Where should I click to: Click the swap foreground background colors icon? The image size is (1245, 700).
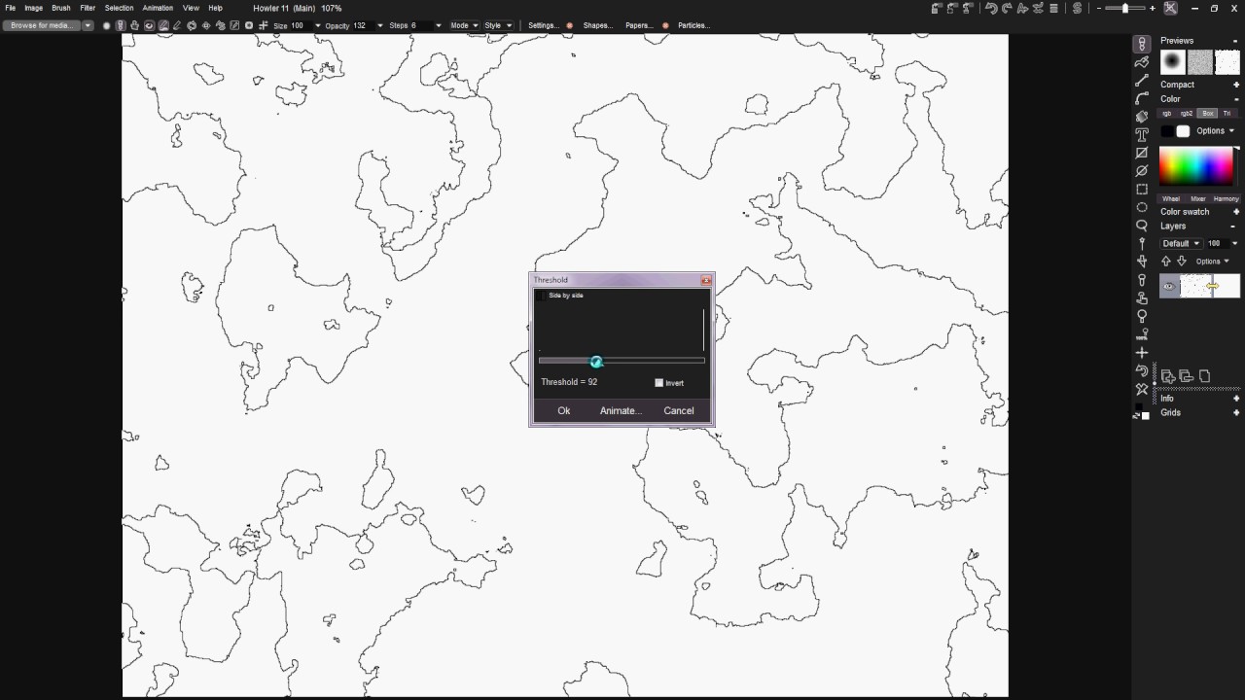coord(1137,416)
